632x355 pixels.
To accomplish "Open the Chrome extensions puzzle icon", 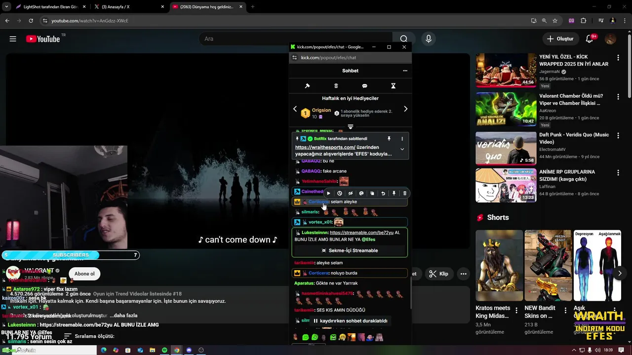I will point(584,21).
